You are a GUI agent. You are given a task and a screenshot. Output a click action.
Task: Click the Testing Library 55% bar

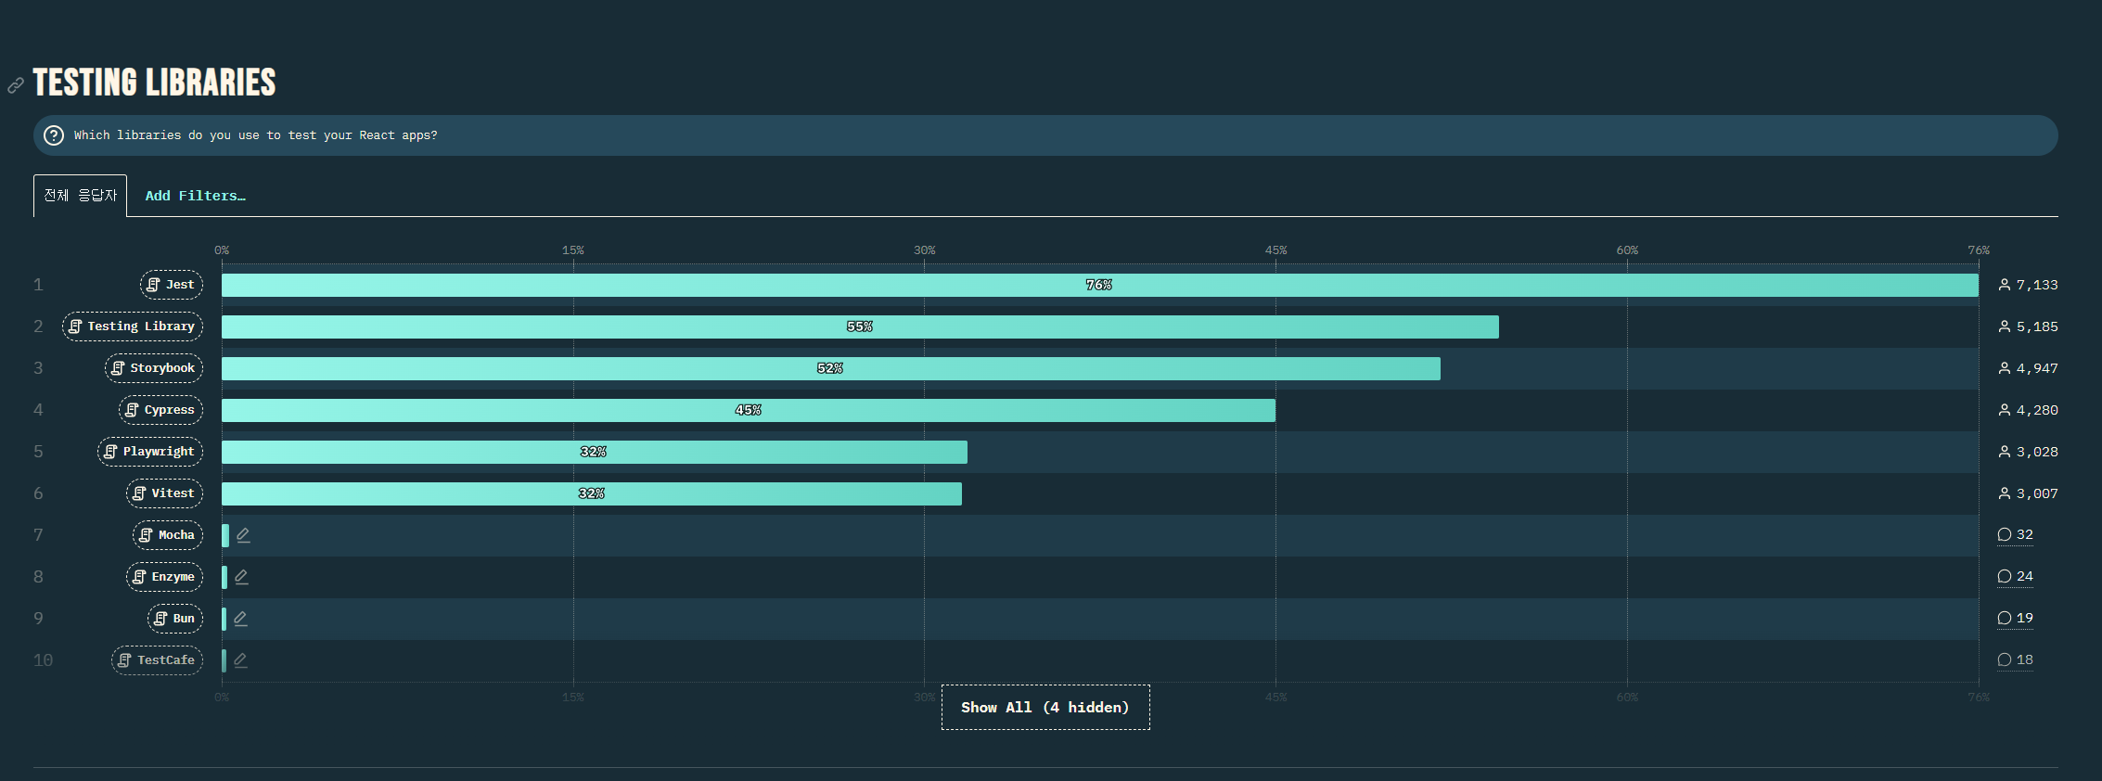tap(860, 326)
